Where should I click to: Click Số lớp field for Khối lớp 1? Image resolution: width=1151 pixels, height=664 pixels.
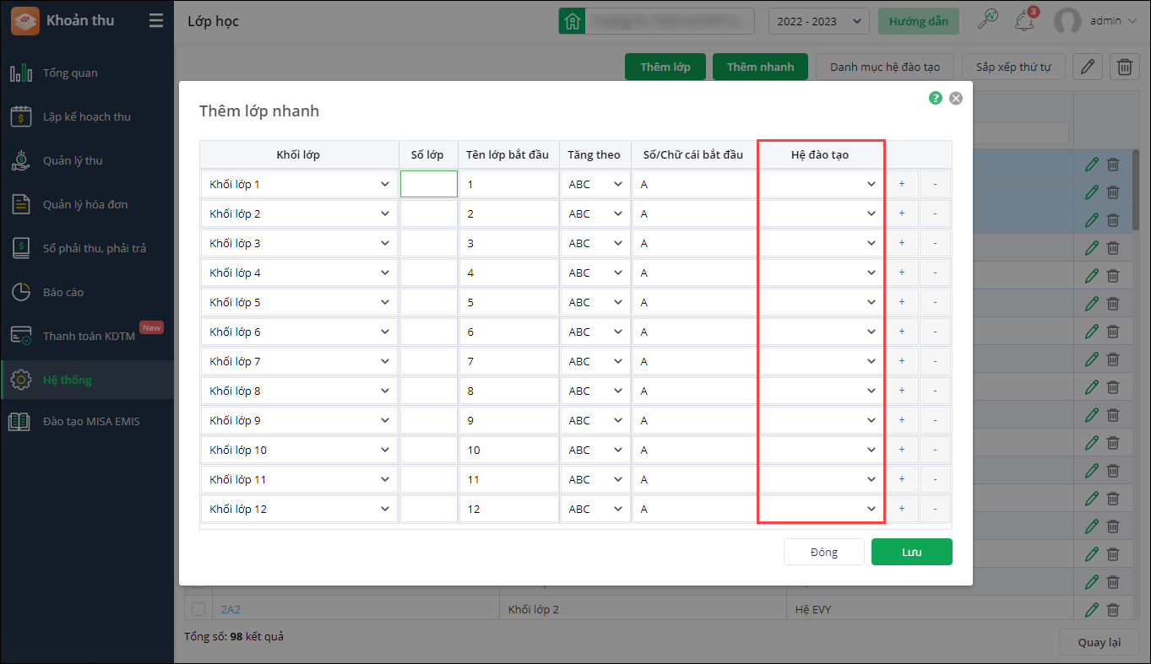[x=429, y=184]
